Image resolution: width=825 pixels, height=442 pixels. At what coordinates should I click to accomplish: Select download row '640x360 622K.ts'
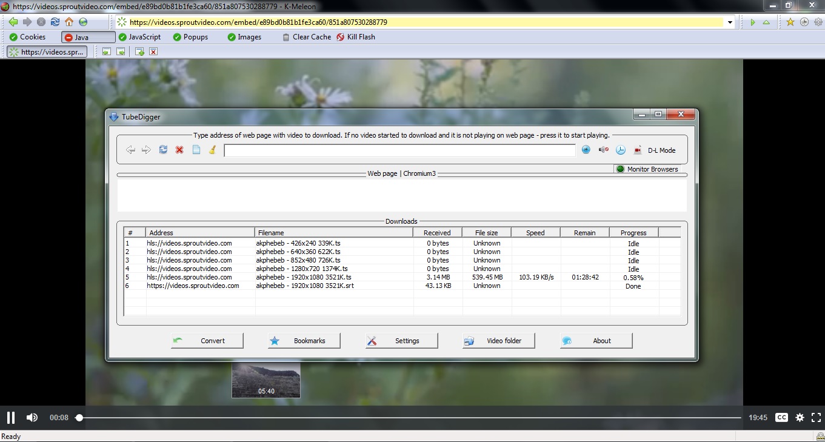pyautogui.click(x=402, y=252)
